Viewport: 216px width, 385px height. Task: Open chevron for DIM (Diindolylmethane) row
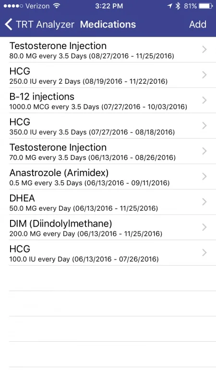point(204,227)
